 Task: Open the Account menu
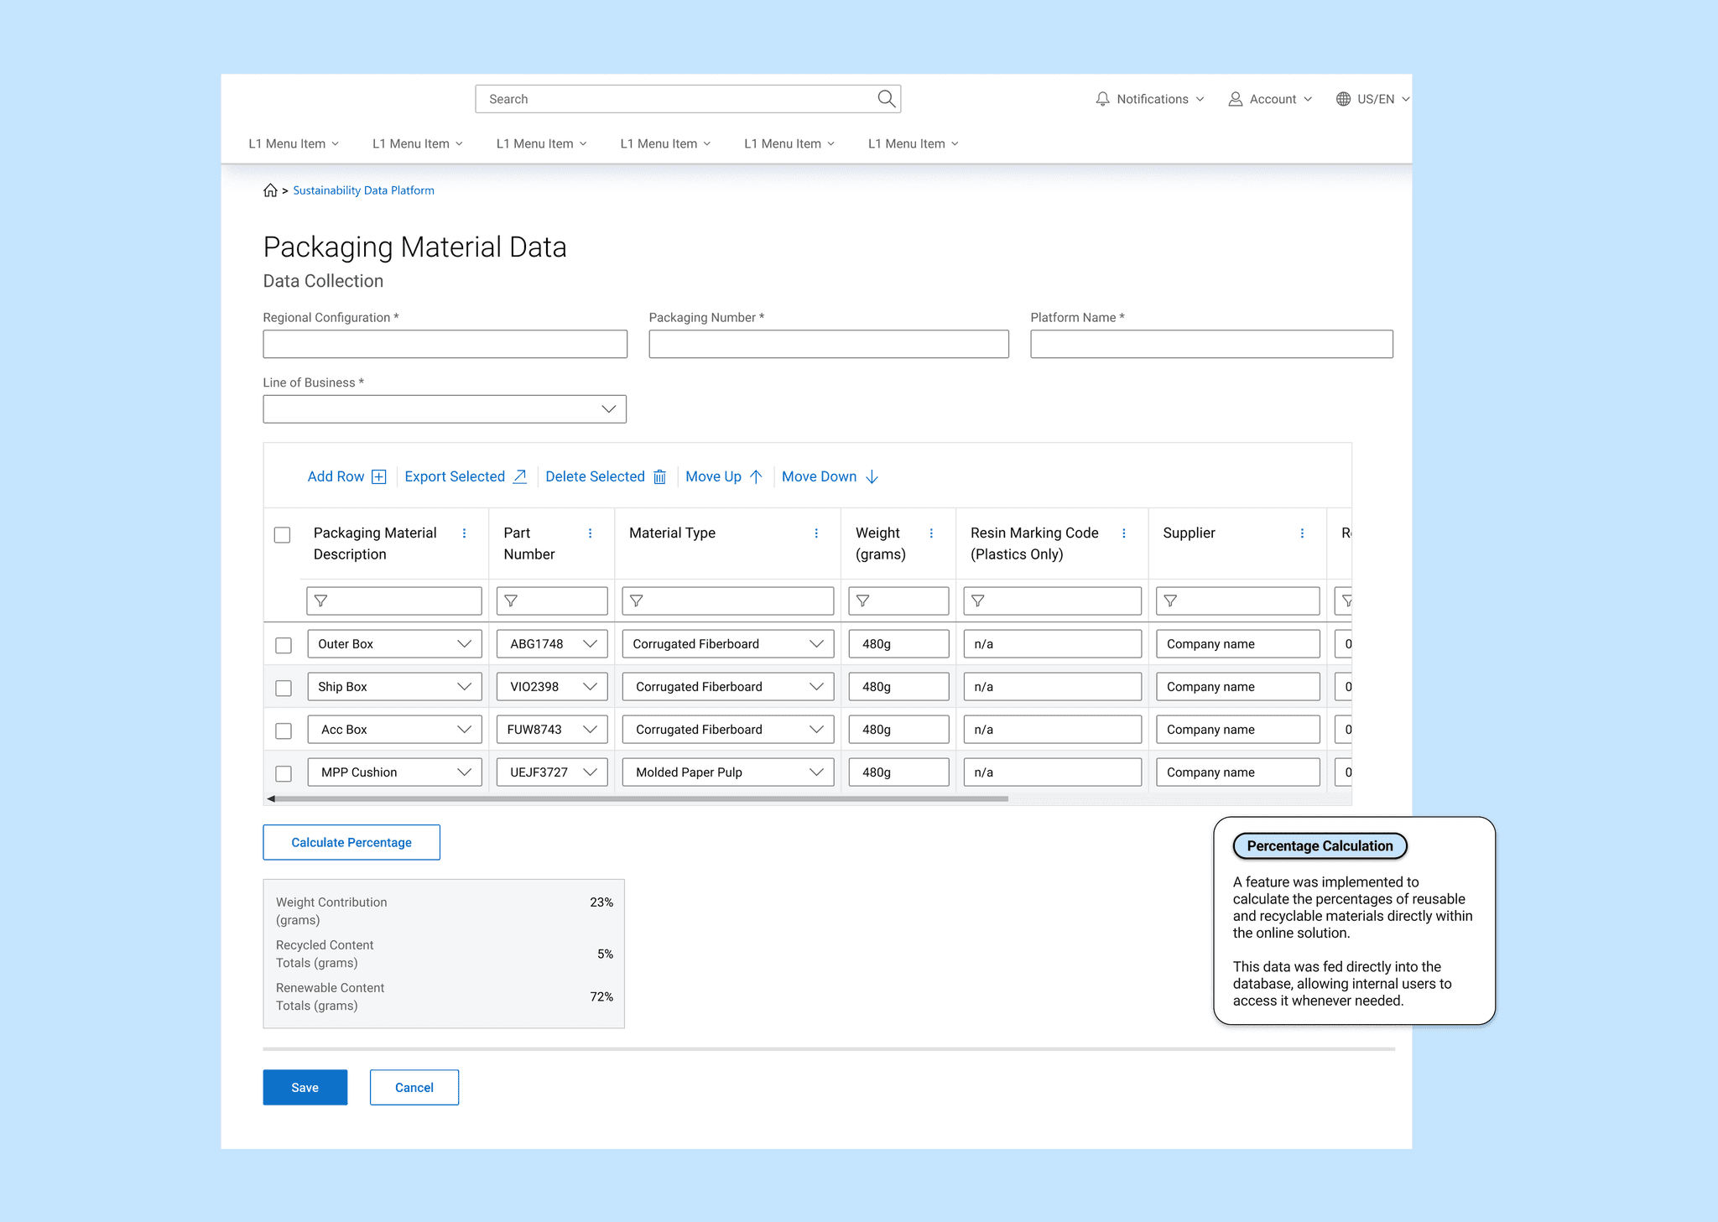(1270, 99)
